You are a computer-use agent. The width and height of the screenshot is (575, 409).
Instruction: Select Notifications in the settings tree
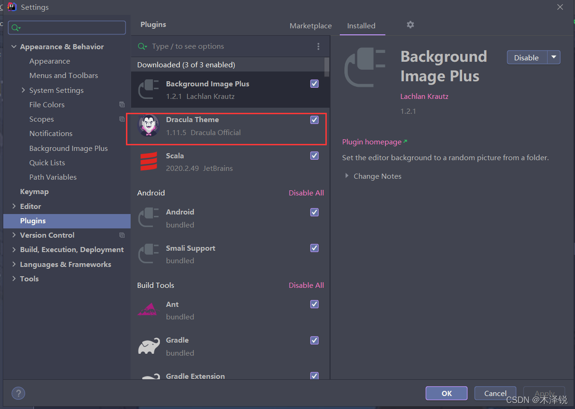[51, 133]
